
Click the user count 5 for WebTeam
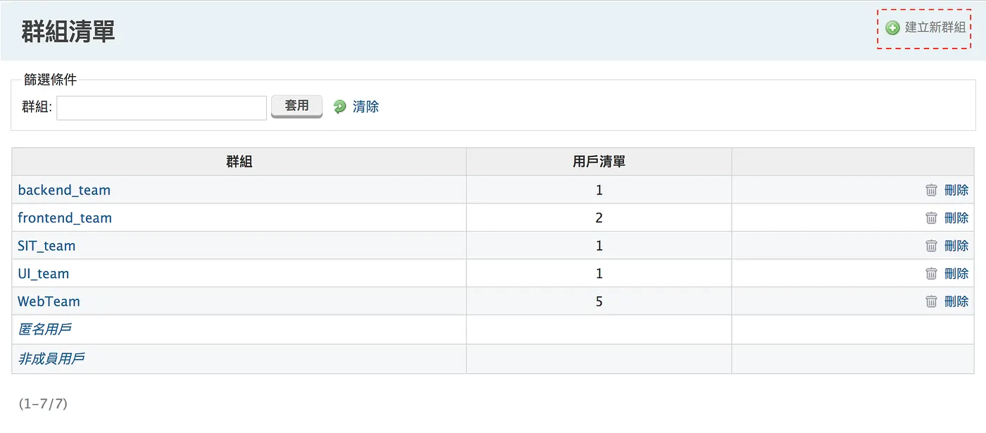(x=599, y=301)
